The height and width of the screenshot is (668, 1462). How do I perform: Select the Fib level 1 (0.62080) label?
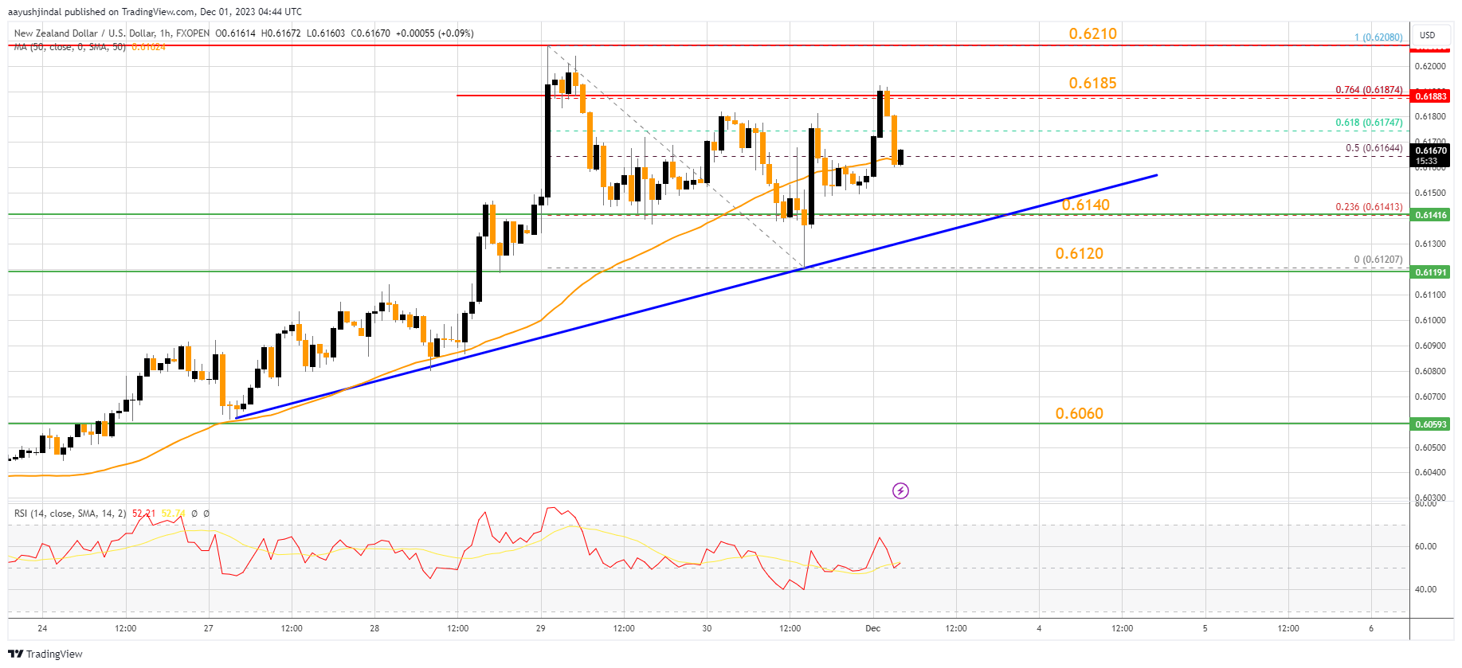pyautogui.click(x=1378, y=37)
